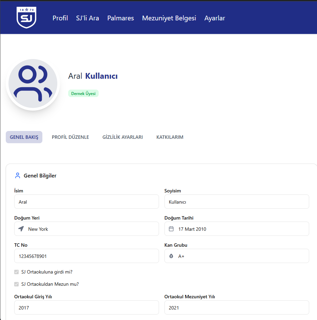Click the Dernek Üyesi badge
The height and width of the screenshot is (320, 317).
coord(83,93)
